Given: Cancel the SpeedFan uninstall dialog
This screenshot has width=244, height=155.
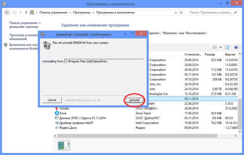Looking at the screenshot, I should point(52,100).
